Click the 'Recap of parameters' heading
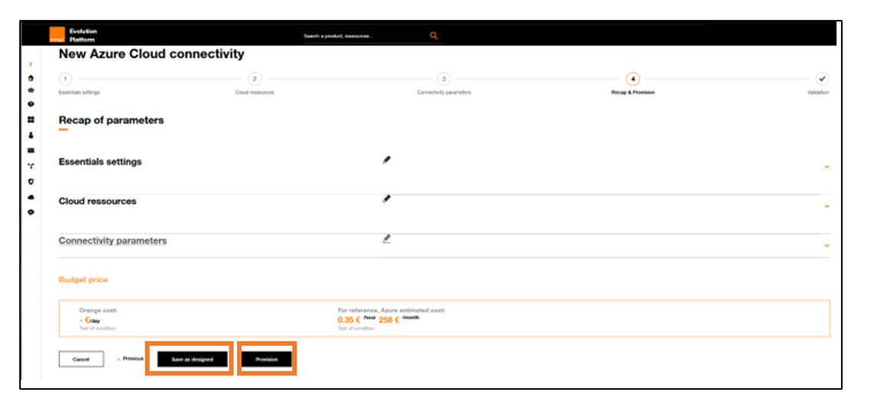The width and height of the screenshot is (881, 399). (x=111, y=120)
